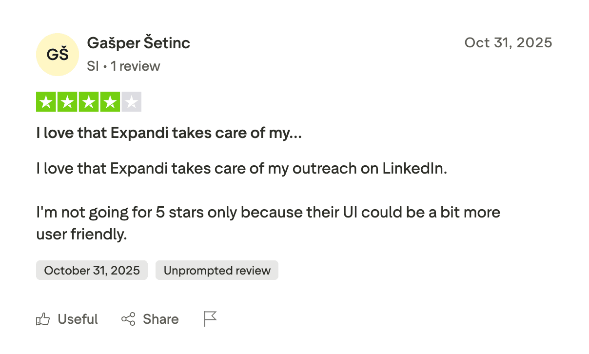589x354 pixels.
Task: Mark review as Useful via text label
Action: pos(78,319)
